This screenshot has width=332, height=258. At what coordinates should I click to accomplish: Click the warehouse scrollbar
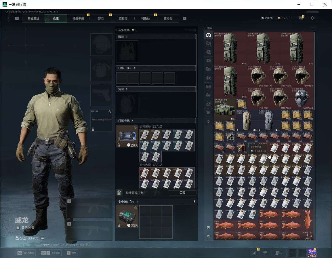coord(315,70)
